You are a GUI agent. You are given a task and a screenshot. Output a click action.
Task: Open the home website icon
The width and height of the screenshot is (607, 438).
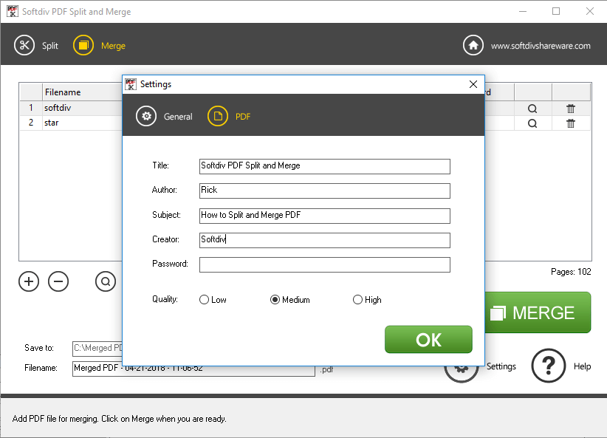[473, 45]
